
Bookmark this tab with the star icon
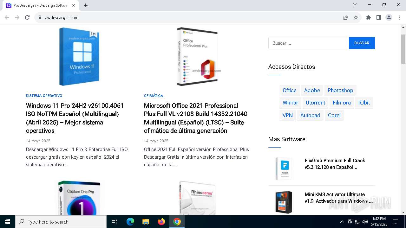click(356, 17)
